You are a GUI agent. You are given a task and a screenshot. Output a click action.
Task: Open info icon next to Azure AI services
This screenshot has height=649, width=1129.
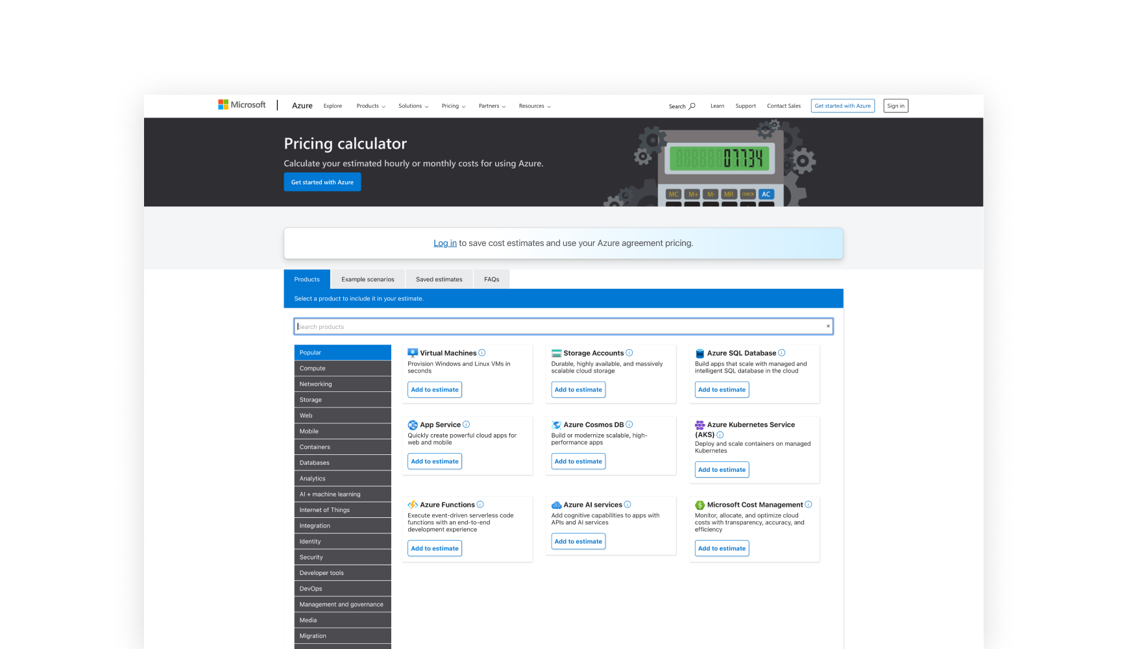coord(627,504)
